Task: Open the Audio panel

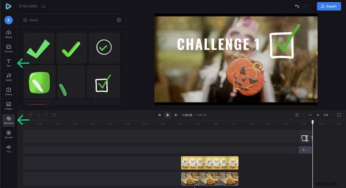Action: pyautogui.click(x=9, y=77)
